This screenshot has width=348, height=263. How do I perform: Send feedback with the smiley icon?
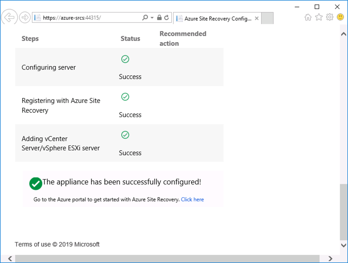[x=340, y=17]
